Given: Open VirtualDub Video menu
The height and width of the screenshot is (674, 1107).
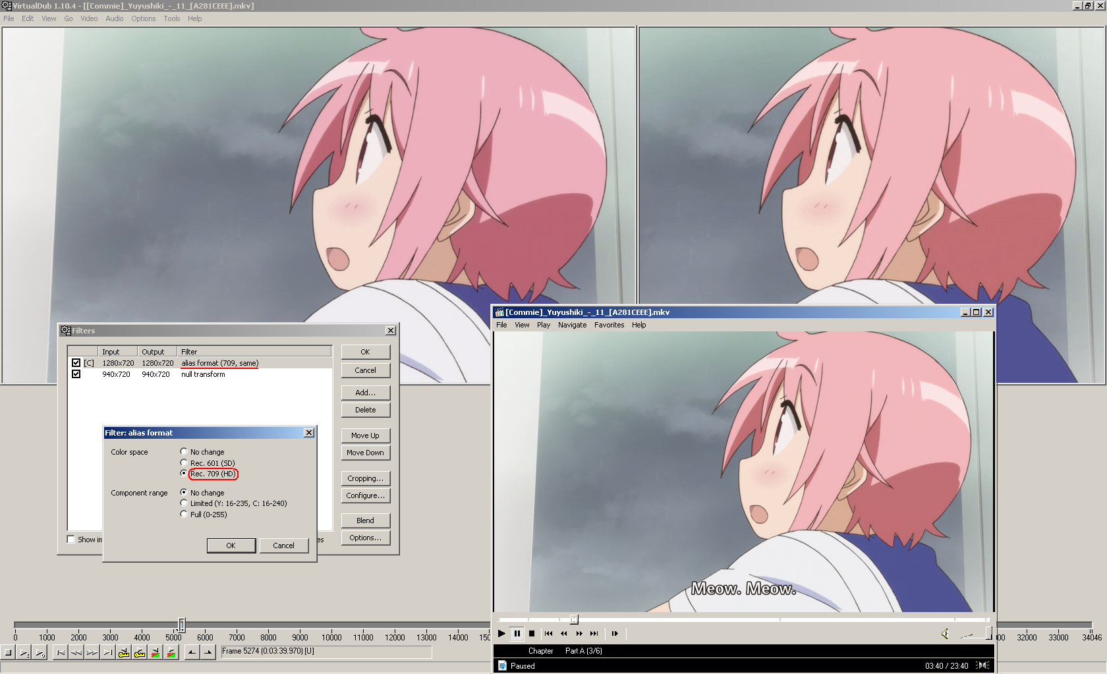Looking at the screenshot, I should tap(89, 18).
